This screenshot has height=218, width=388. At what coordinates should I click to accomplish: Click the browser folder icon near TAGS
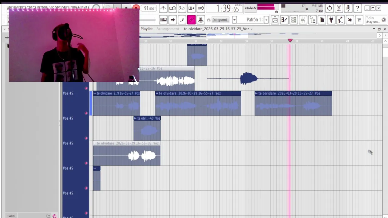[x=48, y=216]
